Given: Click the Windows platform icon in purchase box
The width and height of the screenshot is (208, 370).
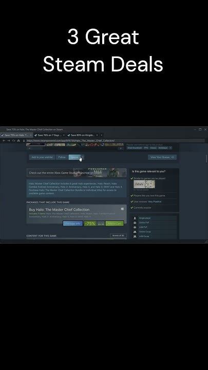Looking at the screenshot, I should 122,209.
